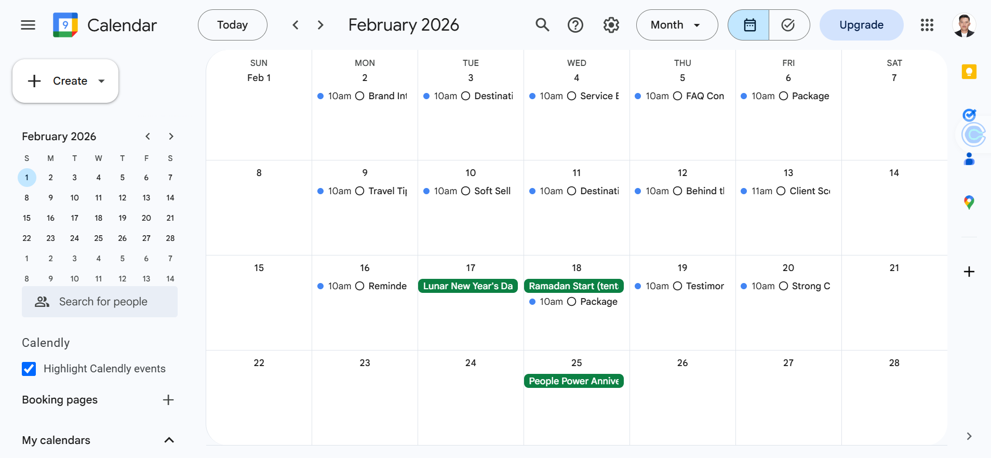Open the Settings gear menu
Screen dimensions: 991x458
(611, 25)
